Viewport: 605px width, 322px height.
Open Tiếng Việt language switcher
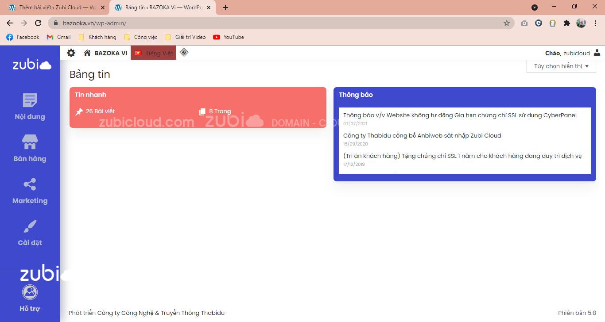click(x=153, y=53)
